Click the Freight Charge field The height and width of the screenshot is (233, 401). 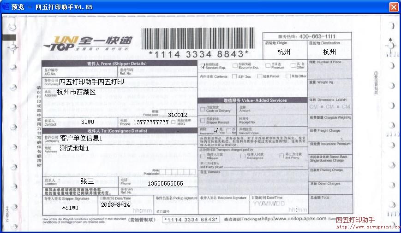point(330,134)
